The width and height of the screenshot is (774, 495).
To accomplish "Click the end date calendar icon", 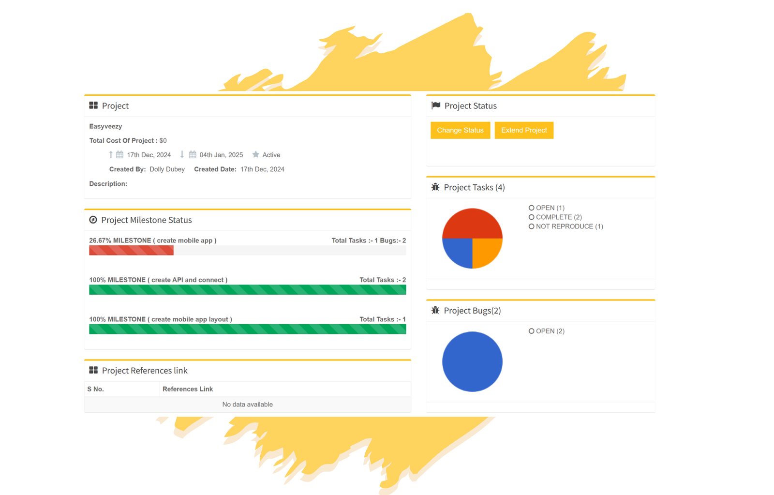I will click(193, 155).
